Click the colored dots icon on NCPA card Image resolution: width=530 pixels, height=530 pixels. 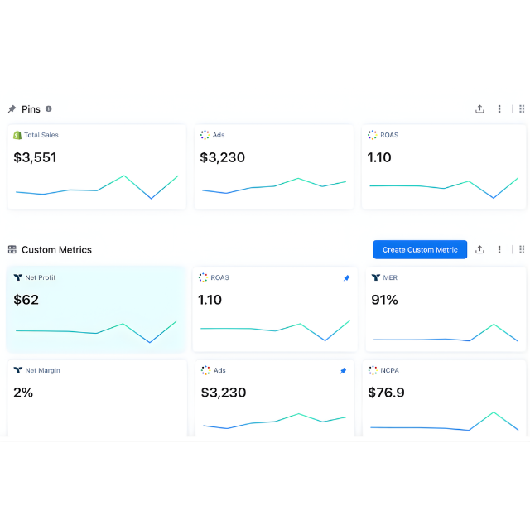pyautogui.click(x=373, y=370)
